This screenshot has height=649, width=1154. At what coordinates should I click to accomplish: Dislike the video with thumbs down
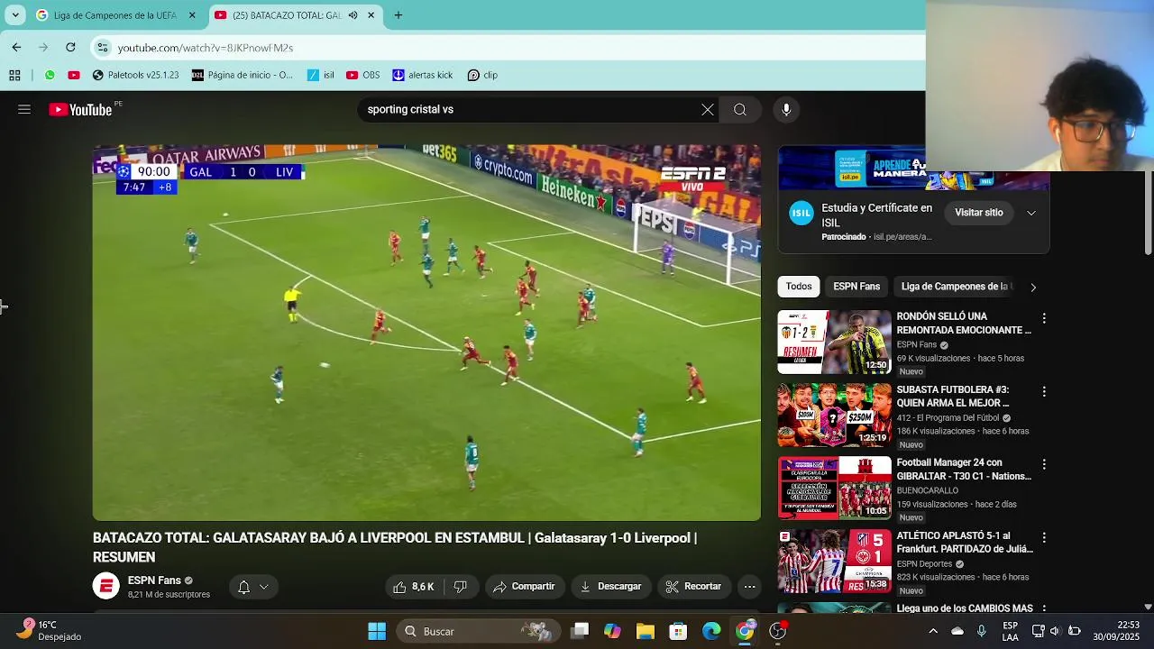(460, 587)
